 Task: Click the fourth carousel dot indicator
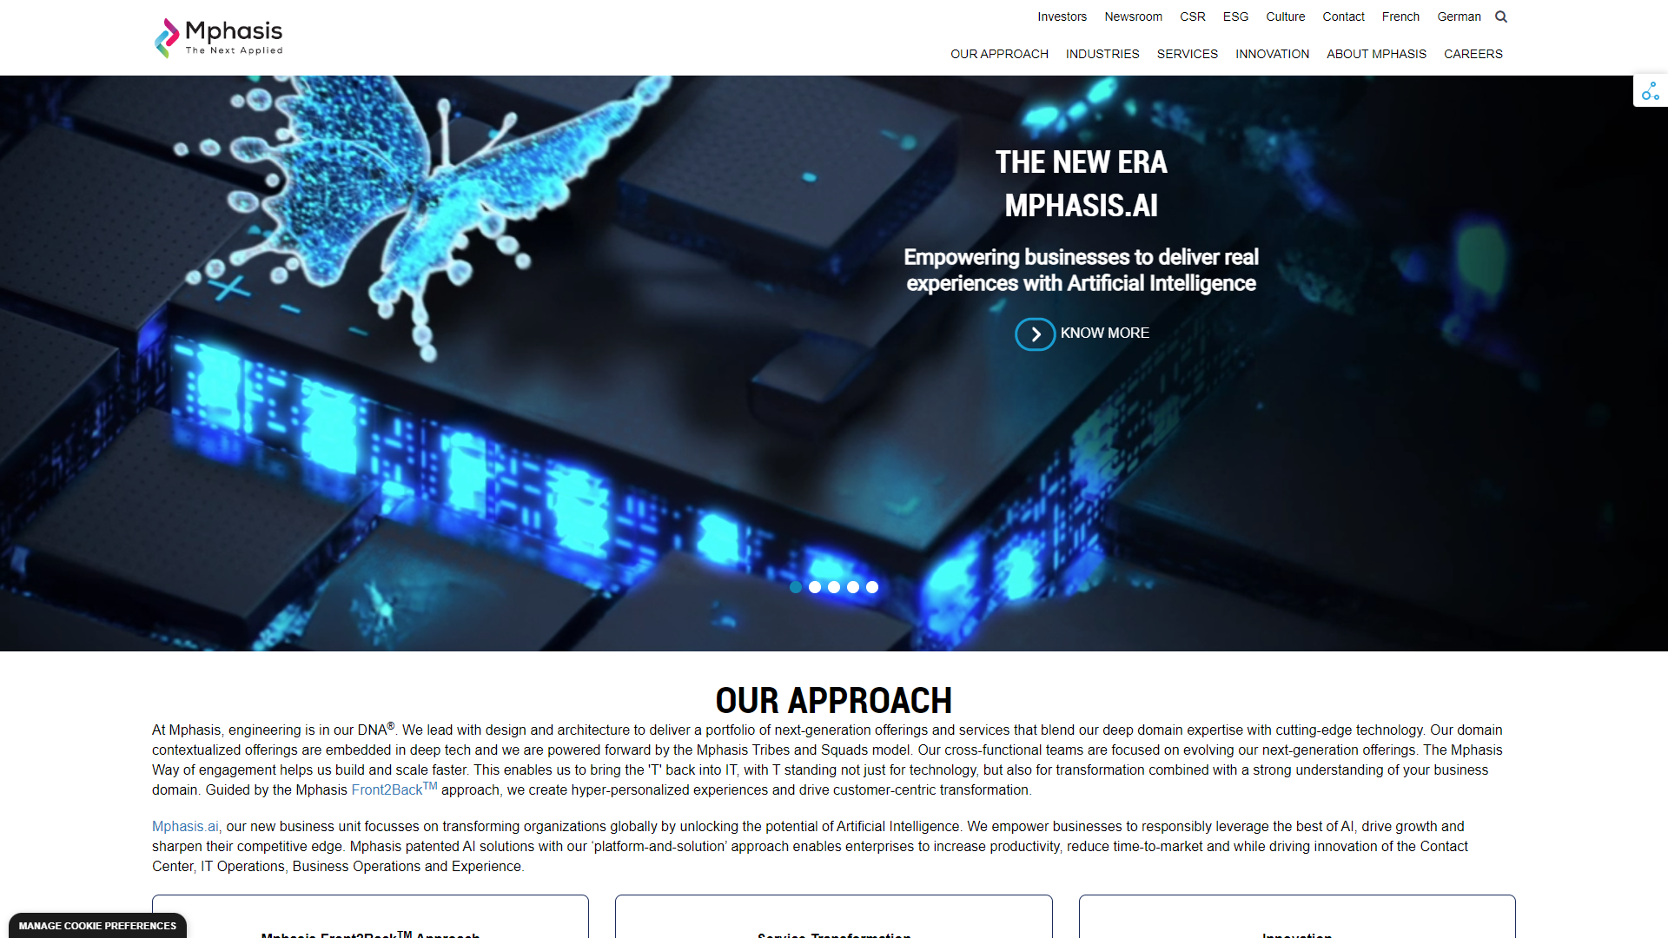(855, 586)
